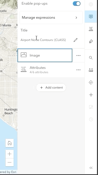Click the title text Airport Noise Contours
The height and width of the screenshot is (175, 98).
pyautogui.click(x=43, y=40)
